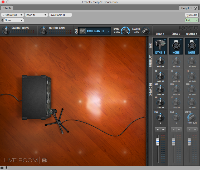Click the Damping value 0.0%
Image resolution: width=200 pixels, height=170 pixels.
pos(136,32)
